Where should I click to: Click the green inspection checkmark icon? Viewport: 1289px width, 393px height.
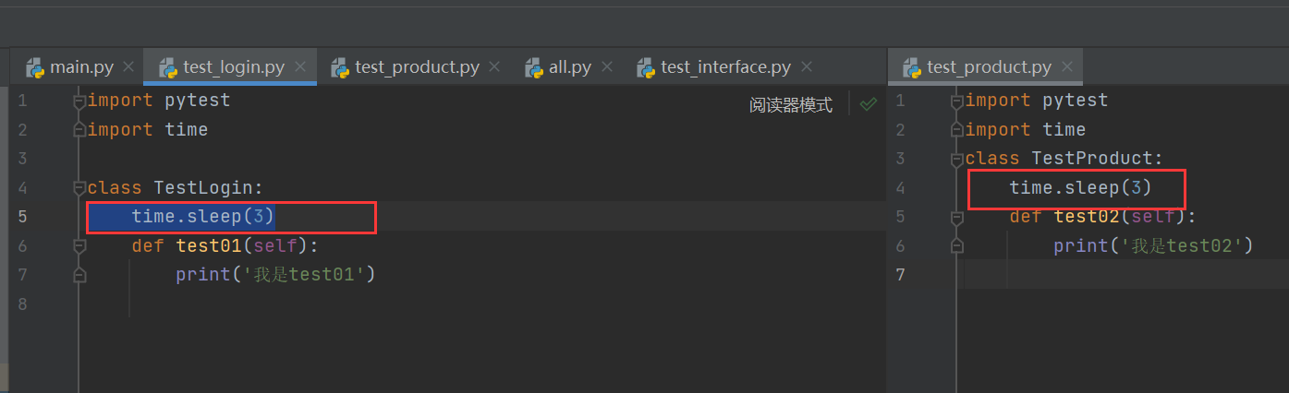[868, 105]
